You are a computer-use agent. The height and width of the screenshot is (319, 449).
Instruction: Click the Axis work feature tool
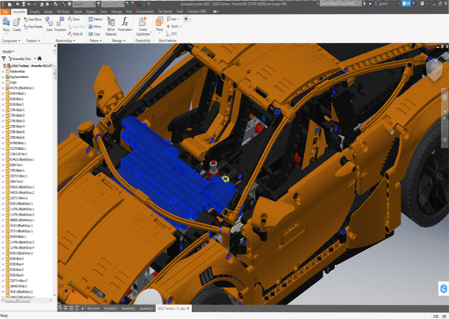[172, 19]
